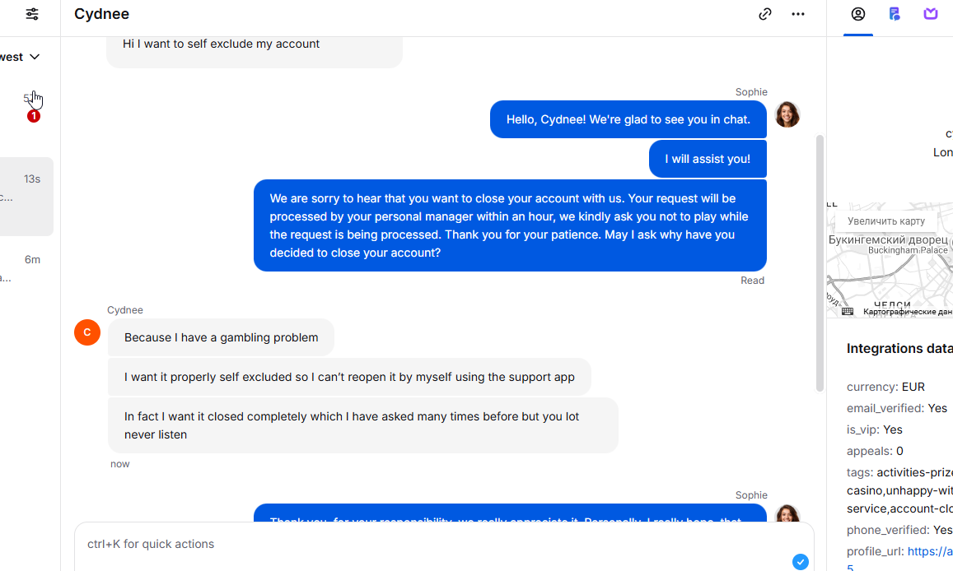
Task: Click the red unread badge showing 1
Action: point(33,117)
